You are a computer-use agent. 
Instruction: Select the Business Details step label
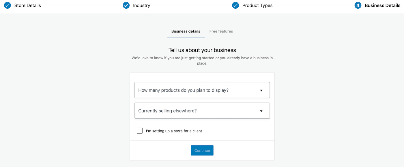coord(382,5)
